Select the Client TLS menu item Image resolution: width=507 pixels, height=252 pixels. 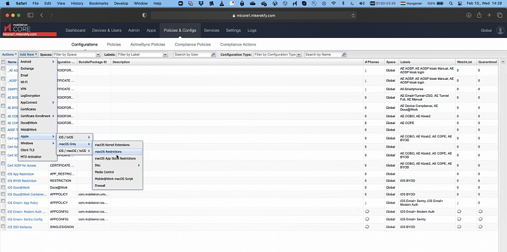[x=37, y=150]
